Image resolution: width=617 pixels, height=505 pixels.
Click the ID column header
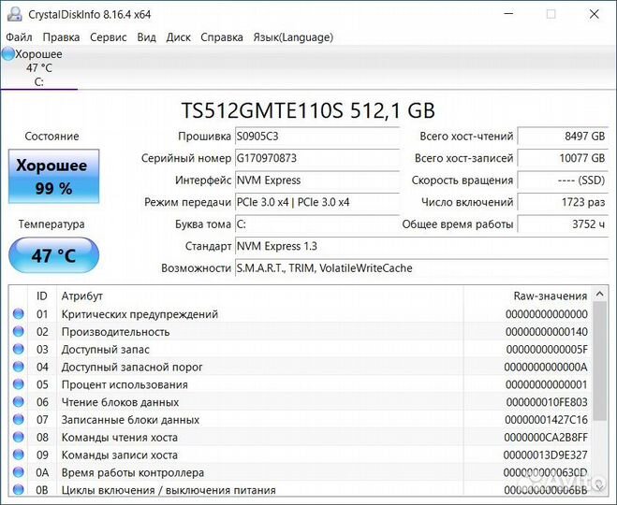[42, 296]
